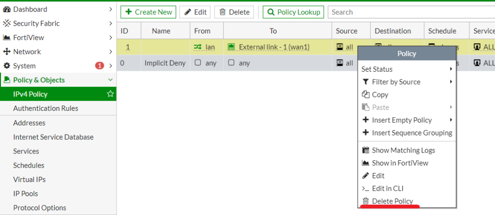Click the funnel icon beside Filter by Source

pos(365,82)
